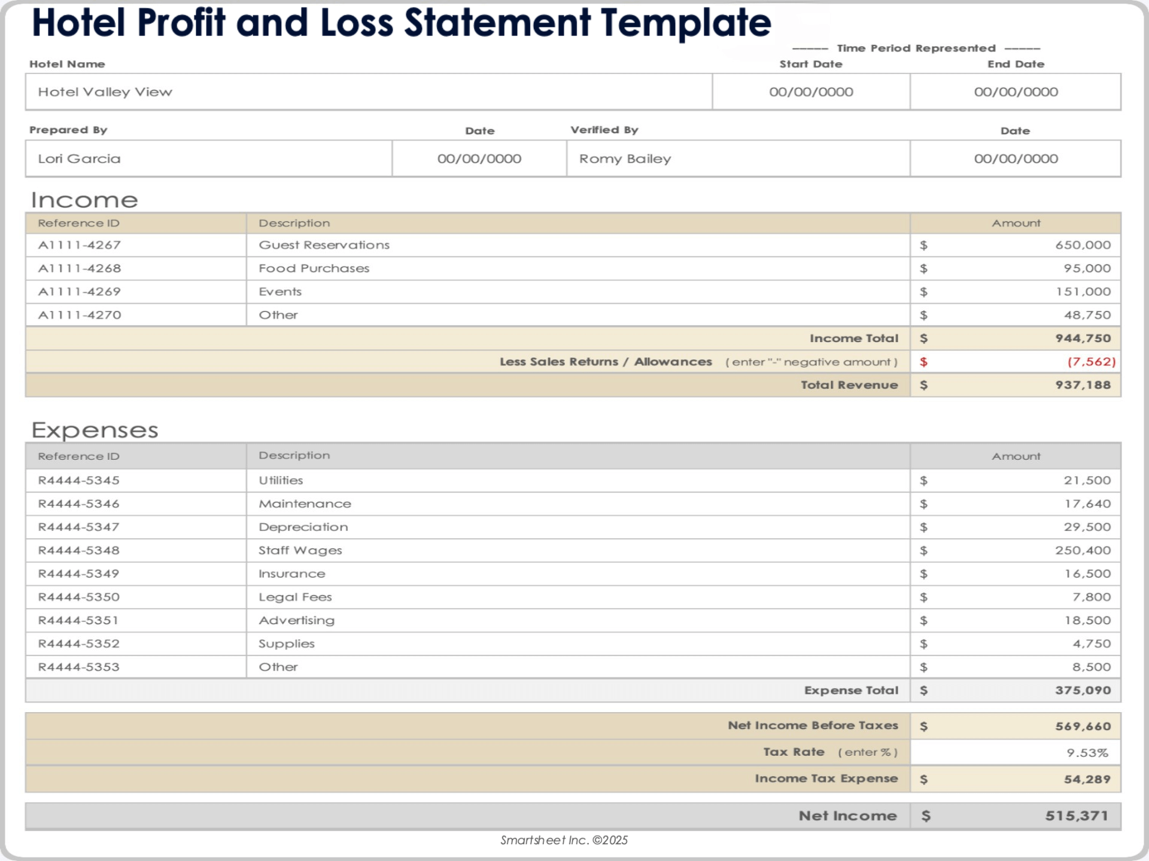
Task: Select the End Date field
Action: 1016,92
